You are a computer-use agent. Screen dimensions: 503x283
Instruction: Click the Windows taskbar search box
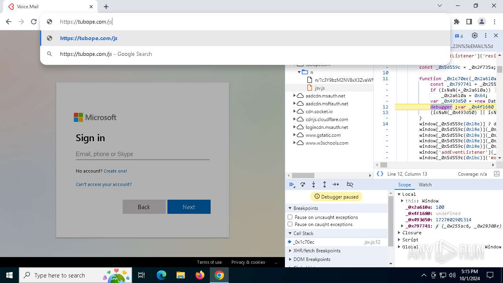coord(75,275)
